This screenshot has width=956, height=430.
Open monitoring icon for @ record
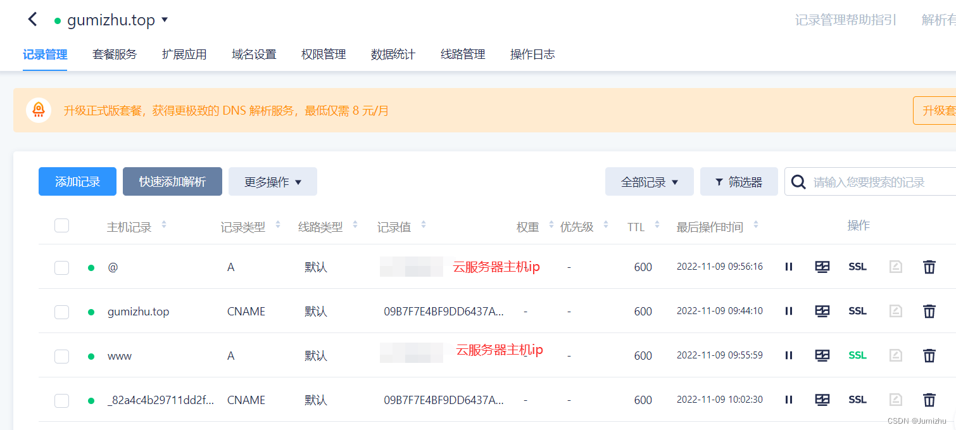coord(822,267)
